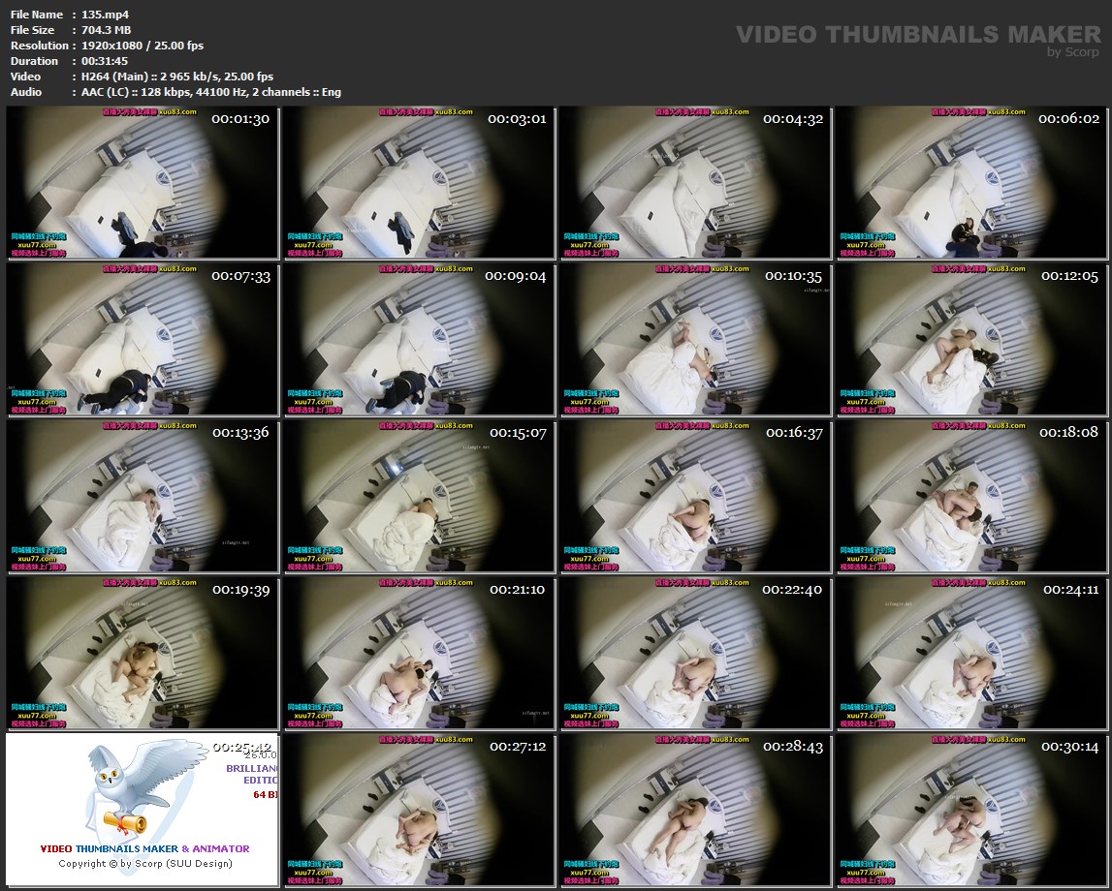
Task: Click the VIDEO THUMBNAILS MAKER header title
Action: [918, 34]
